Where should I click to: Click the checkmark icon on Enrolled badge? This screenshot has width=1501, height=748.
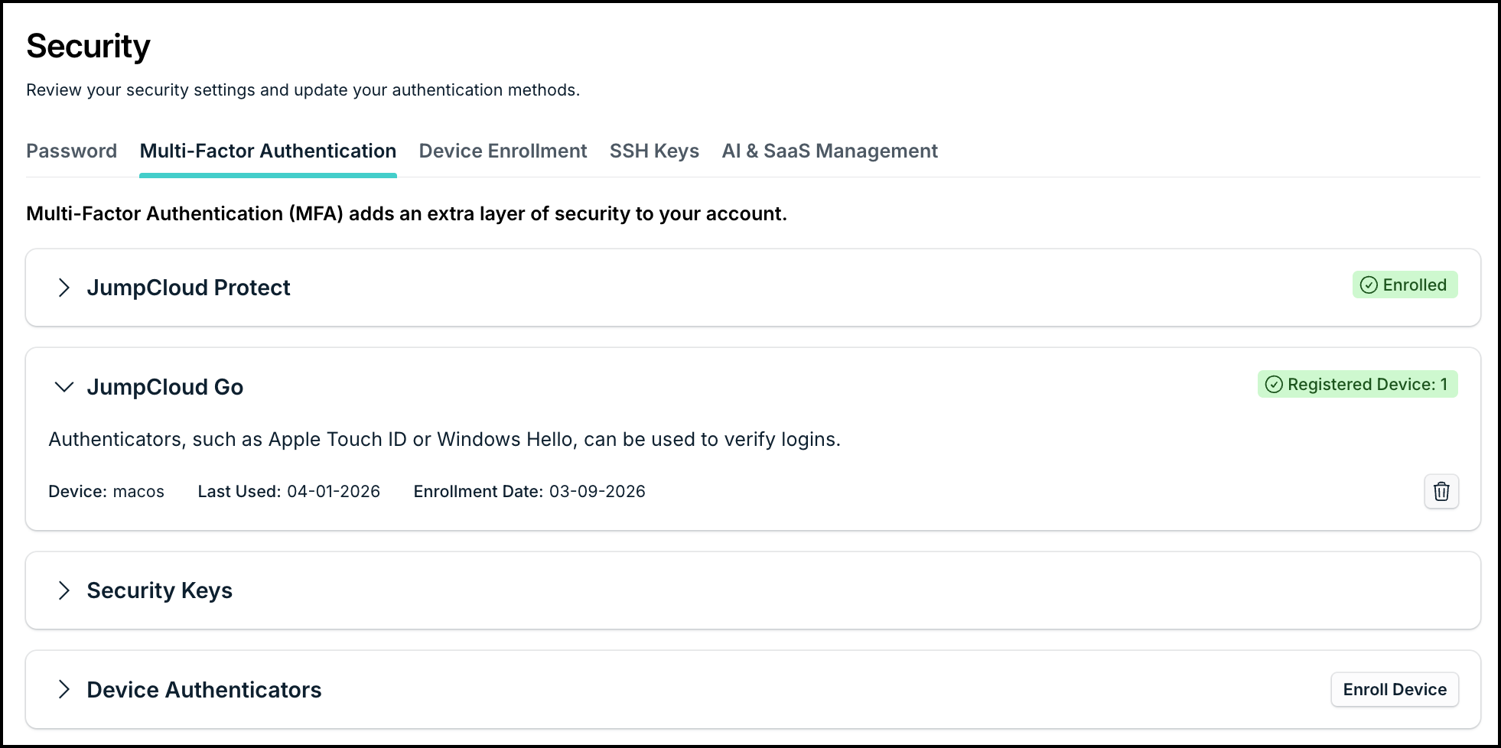tap(1369, 285)
